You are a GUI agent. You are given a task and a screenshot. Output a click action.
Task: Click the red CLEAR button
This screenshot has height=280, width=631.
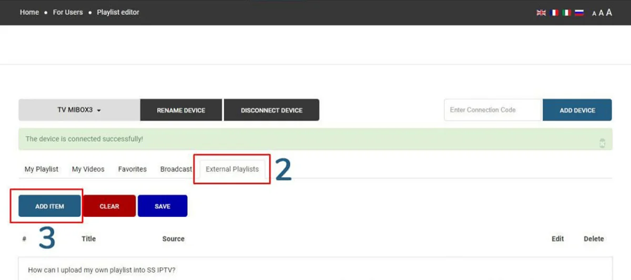[109, 206]
